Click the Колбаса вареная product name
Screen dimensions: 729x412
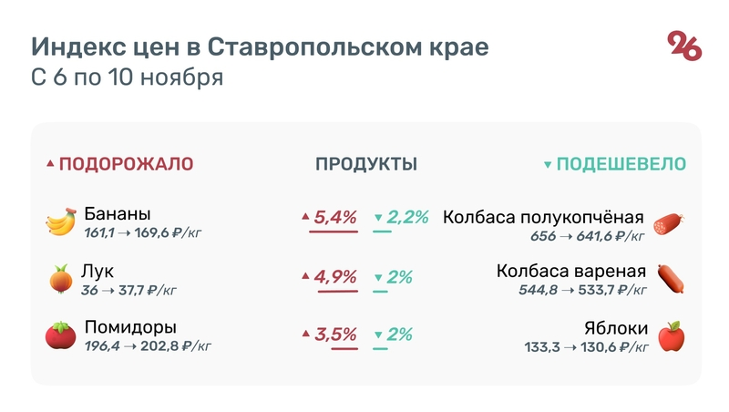click(571, 272)
